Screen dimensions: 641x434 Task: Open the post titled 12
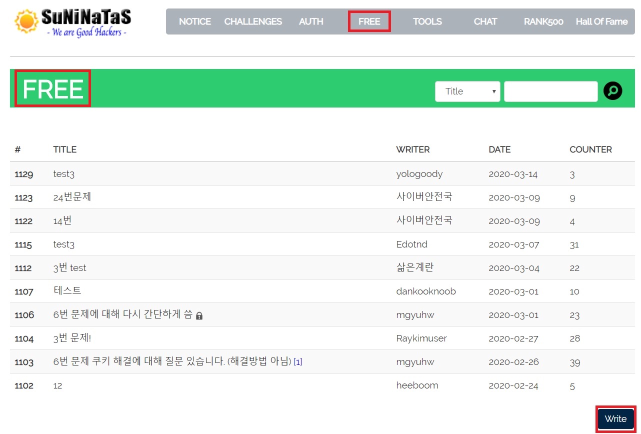pyautogui.click(x=57, y=385)
